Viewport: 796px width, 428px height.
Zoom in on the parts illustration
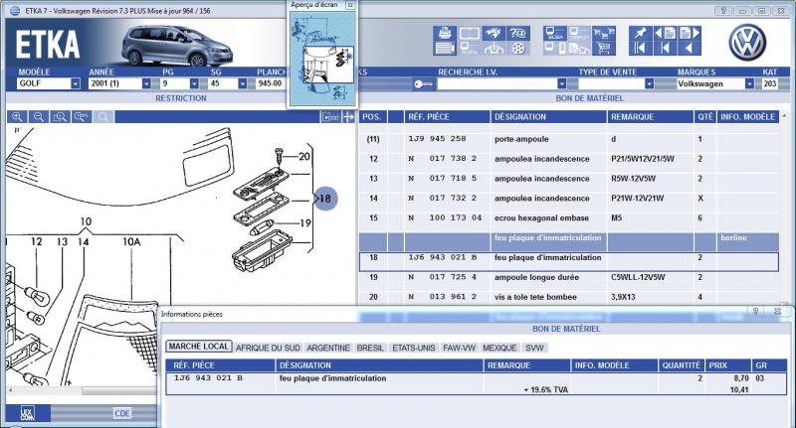[x=17, y=117]
